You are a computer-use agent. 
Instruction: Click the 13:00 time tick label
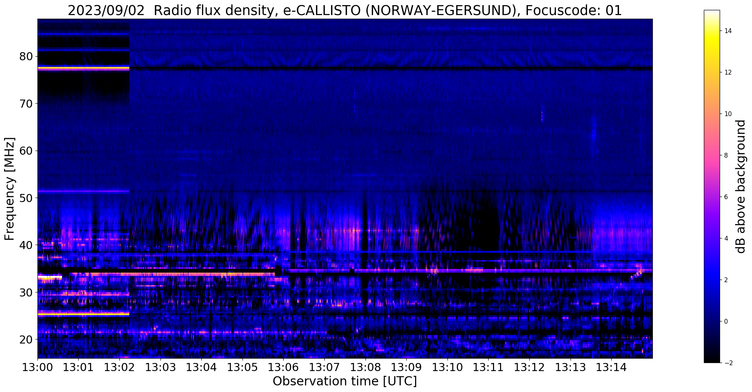coord(37,367)
